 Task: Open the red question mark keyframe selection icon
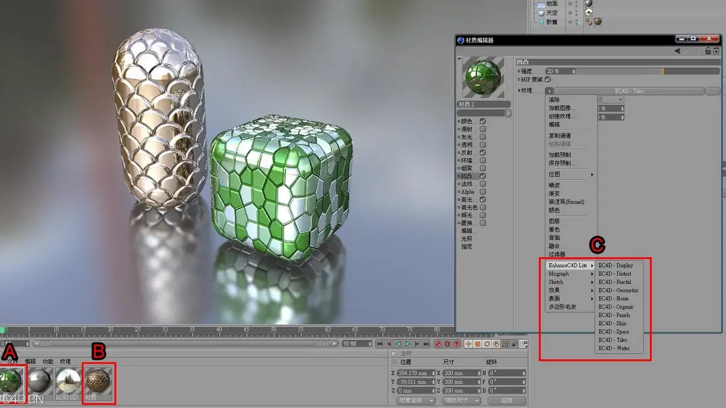(x=456, y=344)
